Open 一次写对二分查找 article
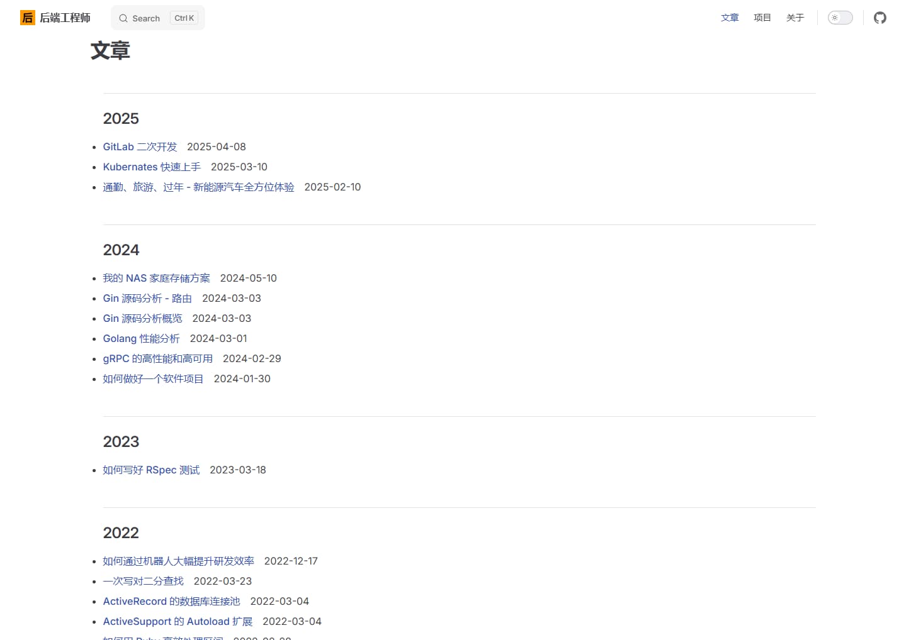899x640 pixels. pyautogui.click(x=143, y=581)
